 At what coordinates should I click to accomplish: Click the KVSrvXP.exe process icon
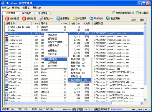point(6,82)
